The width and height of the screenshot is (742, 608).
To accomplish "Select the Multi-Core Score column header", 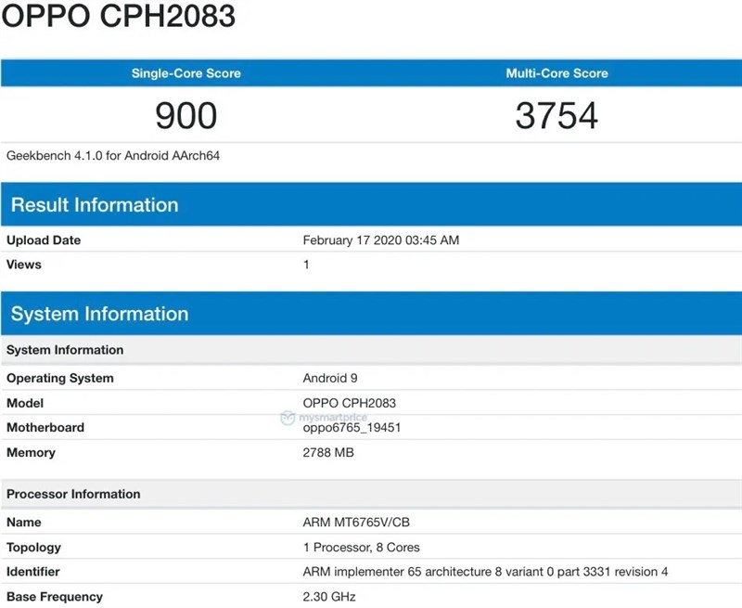I will coord(556,73).
